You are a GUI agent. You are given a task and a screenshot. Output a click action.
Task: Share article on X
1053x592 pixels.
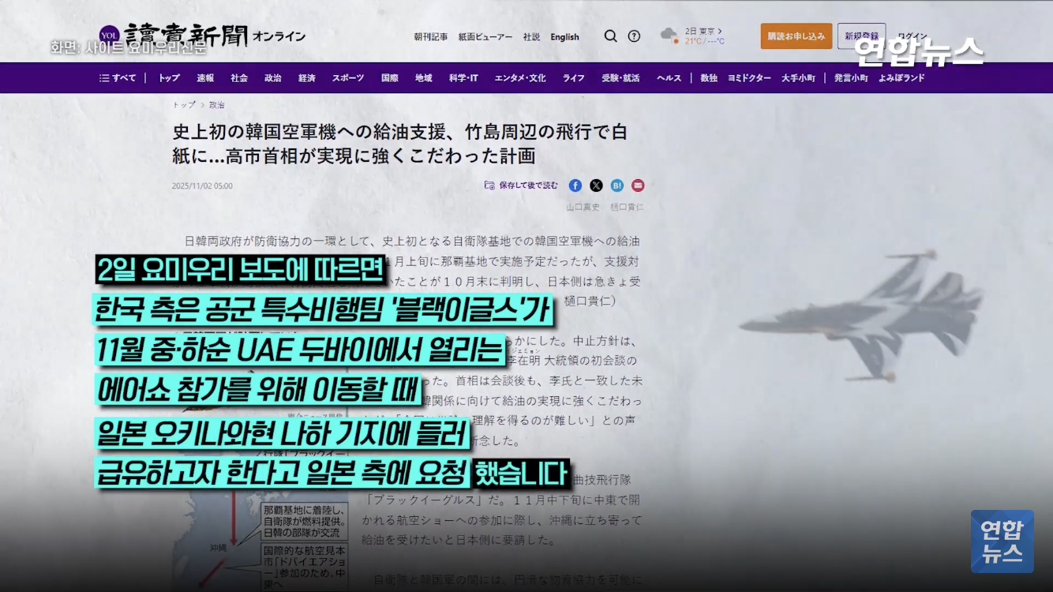coord(596,185)
